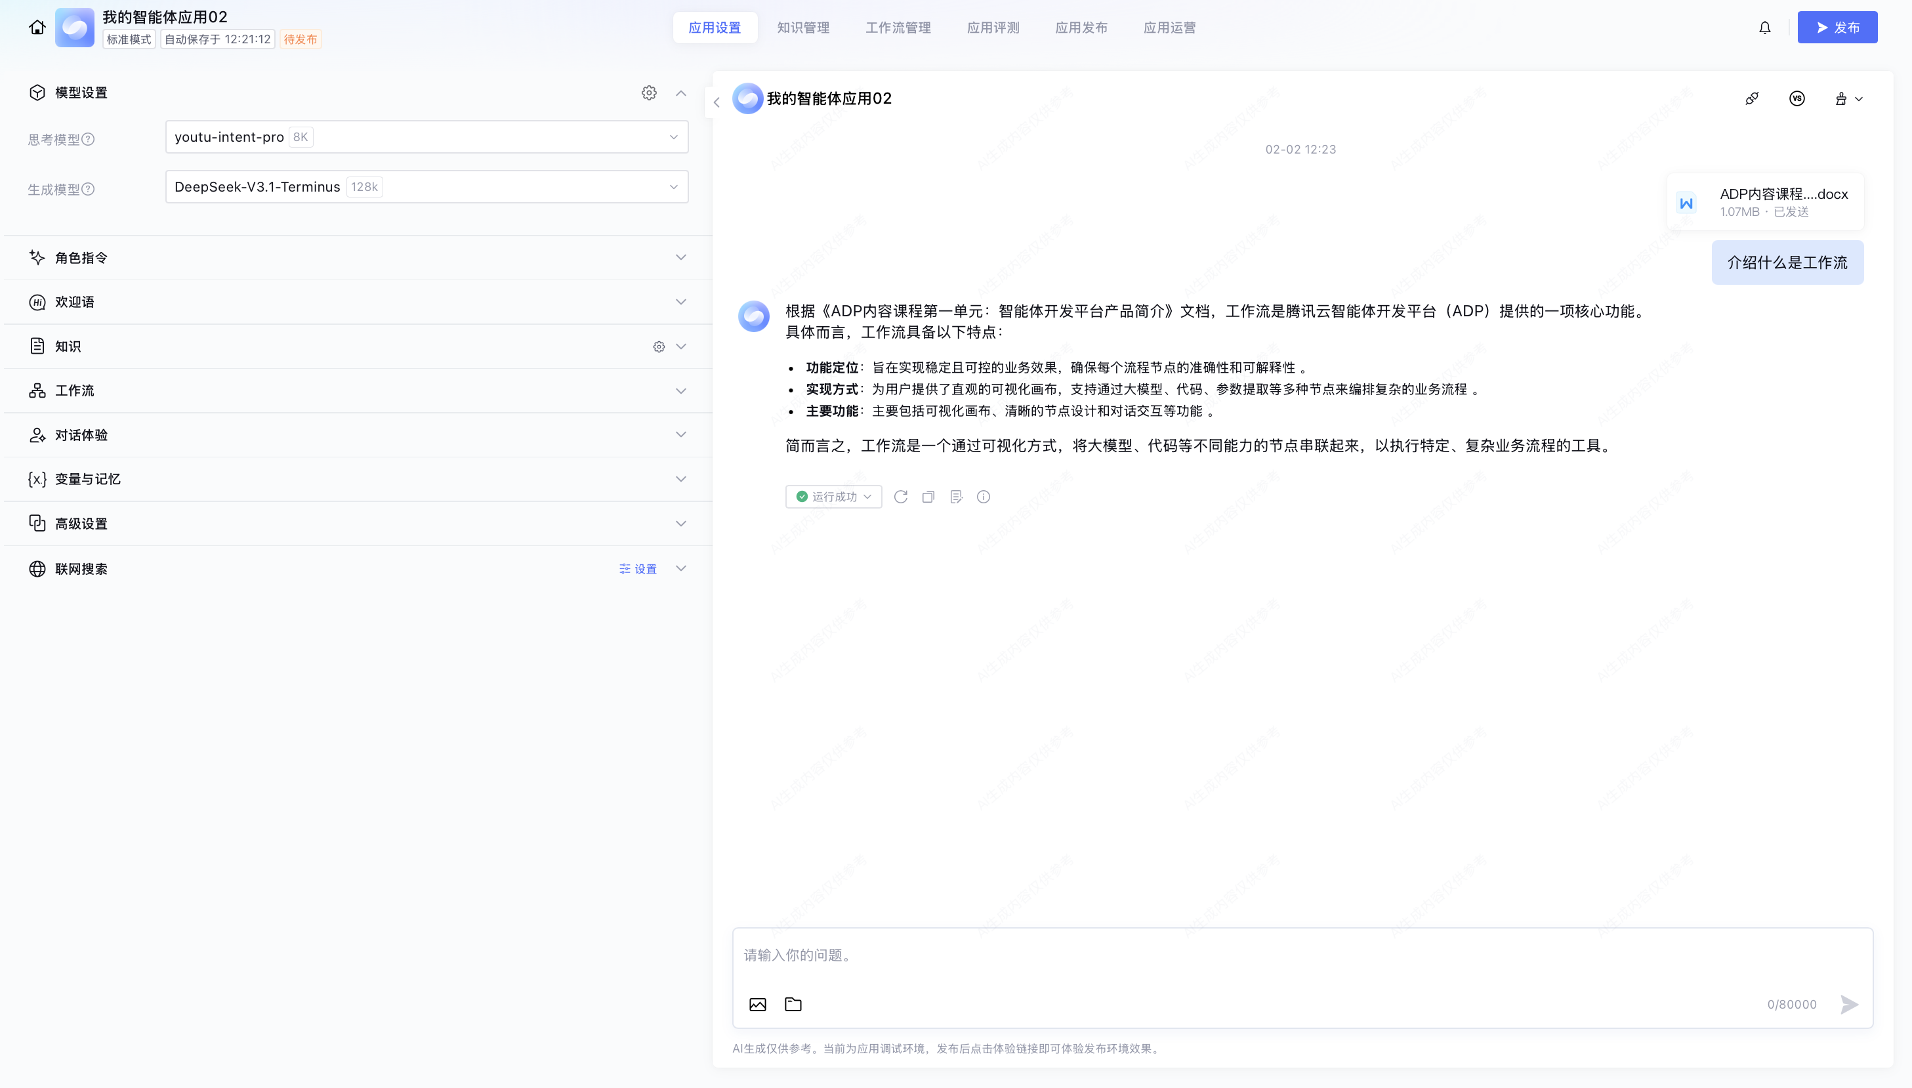The width and height of the screenshot is (1912, 1088).
Task: Click the regenerate response icon
Action: (x=900, y=497)
